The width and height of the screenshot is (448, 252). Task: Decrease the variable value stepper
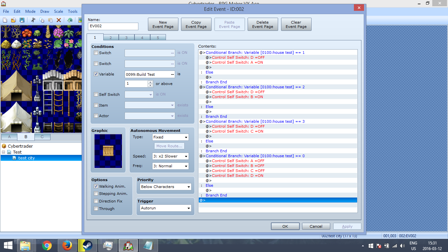click(x=150, y=85)
